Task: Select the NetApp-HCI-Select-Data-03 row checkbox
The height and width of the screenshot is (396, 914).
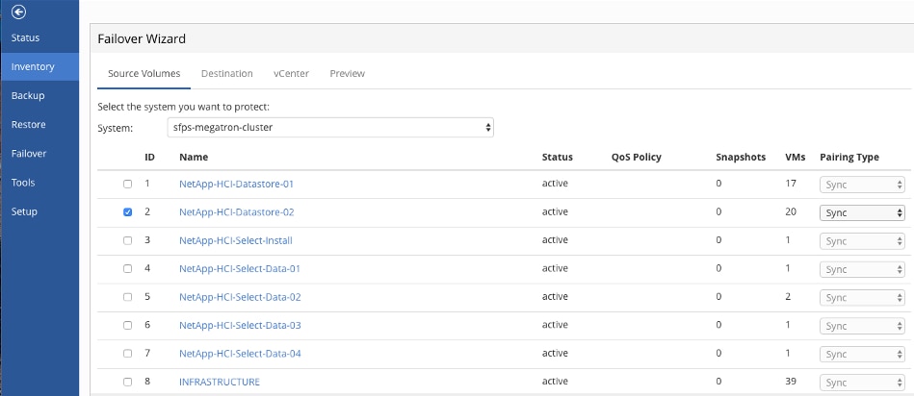Action: point(128,326)
